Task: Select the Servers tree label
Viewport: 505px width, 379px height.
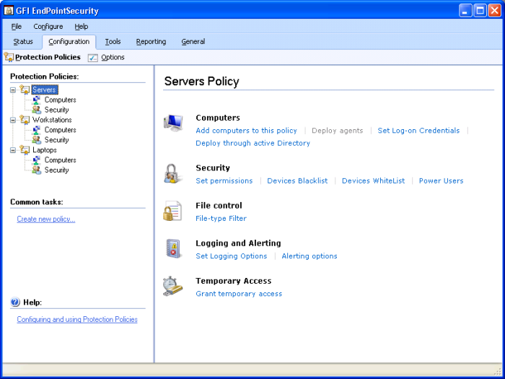Action: [45, 90]
